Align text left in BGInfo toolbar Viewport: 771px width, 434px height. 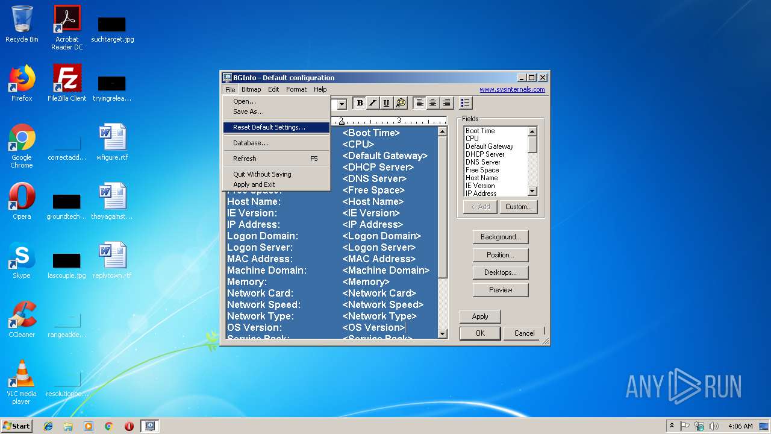click(420, 103)
